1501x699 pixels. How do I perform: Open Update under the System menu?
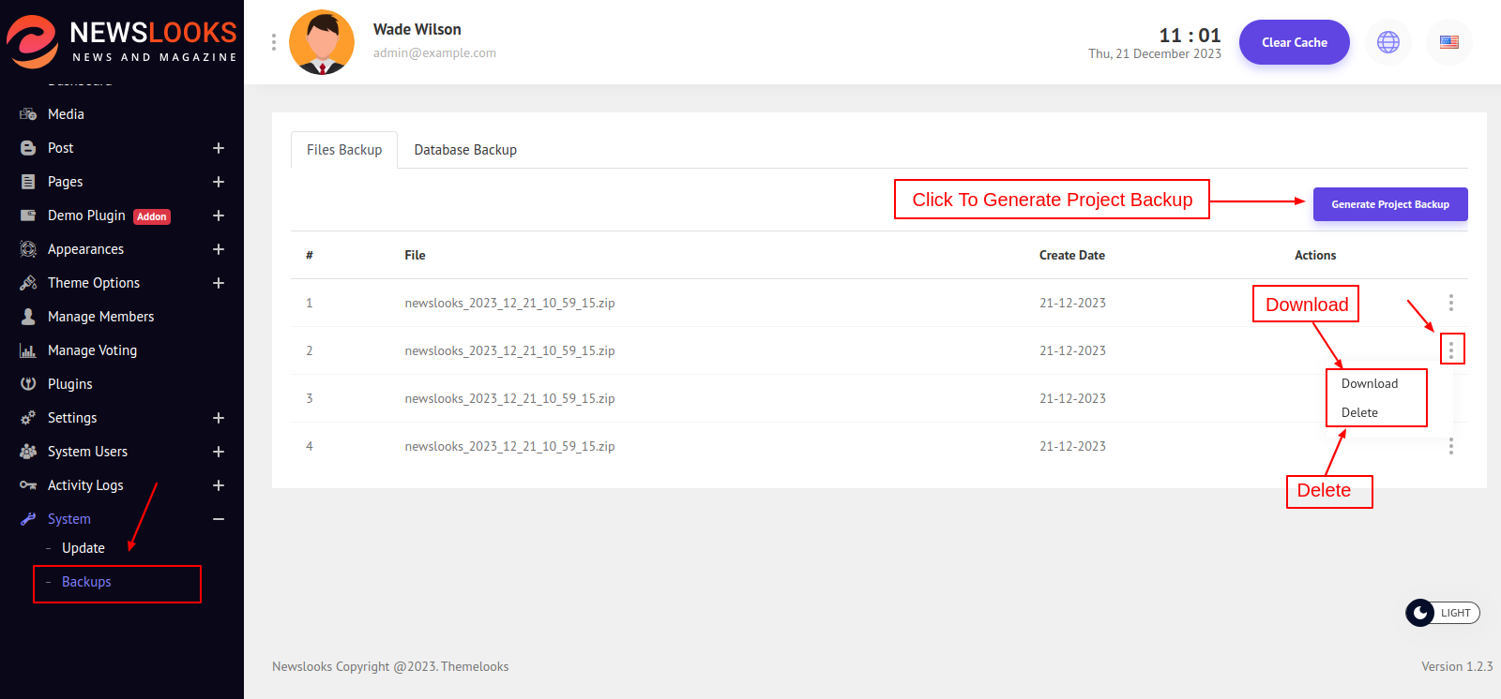(83, 548)
